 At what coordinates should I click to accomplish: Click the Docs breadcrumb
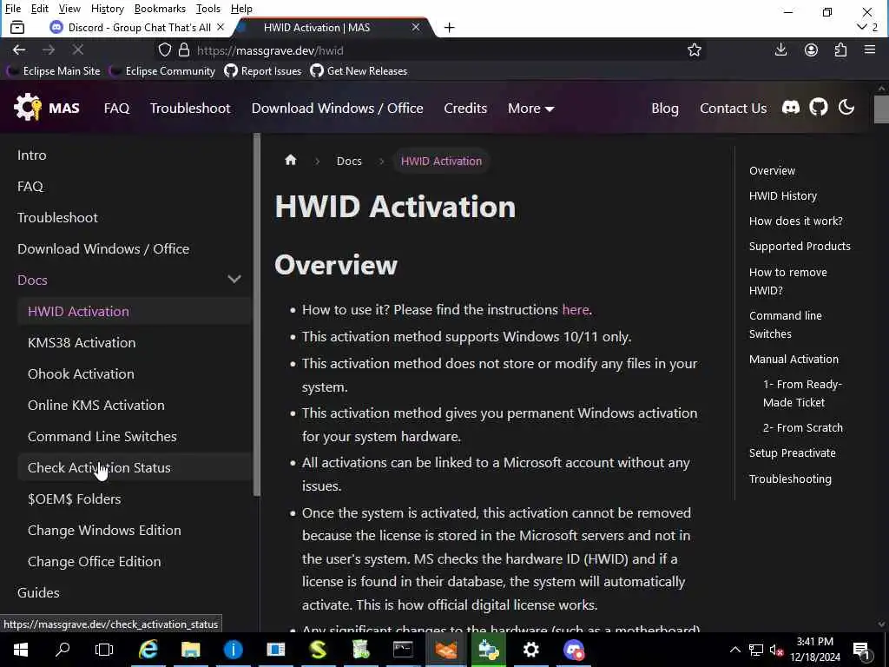[349, 161]
